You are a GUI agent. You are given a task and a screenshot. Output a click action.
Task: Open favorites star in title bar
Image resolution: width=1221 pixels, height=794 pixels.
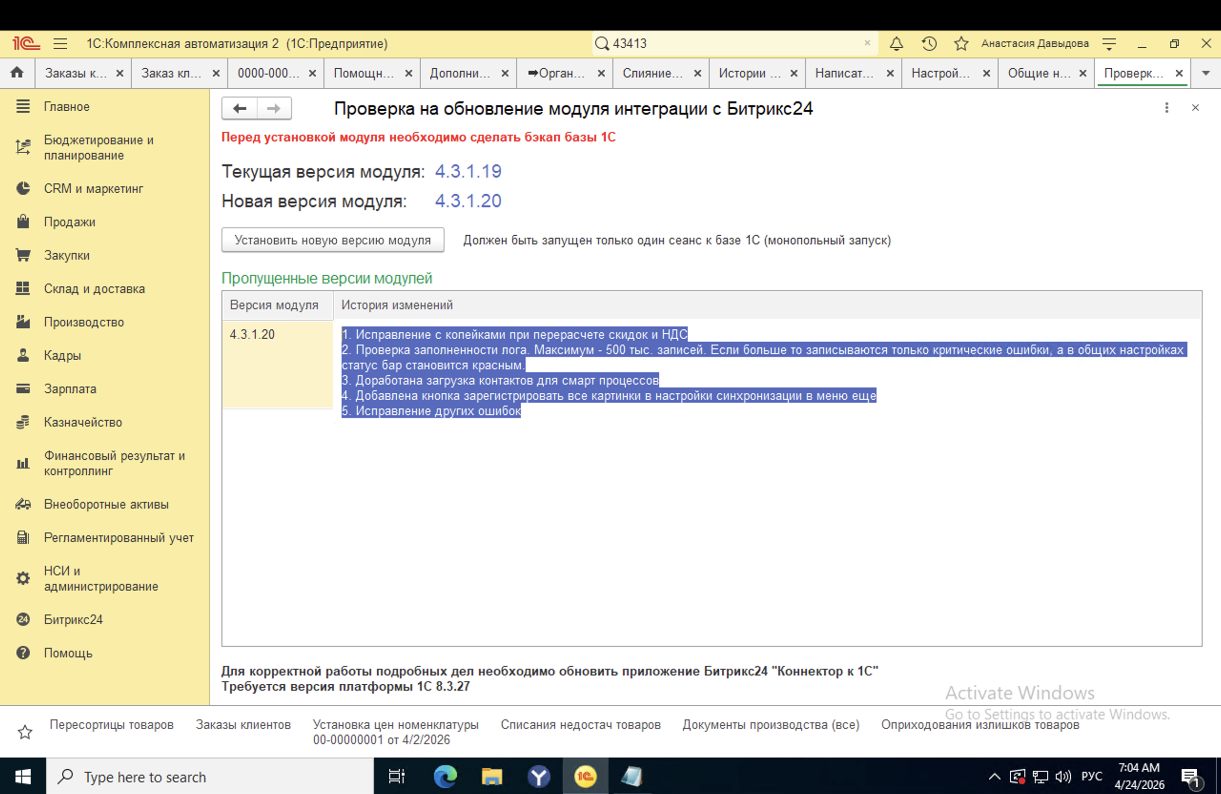point(962,43)
